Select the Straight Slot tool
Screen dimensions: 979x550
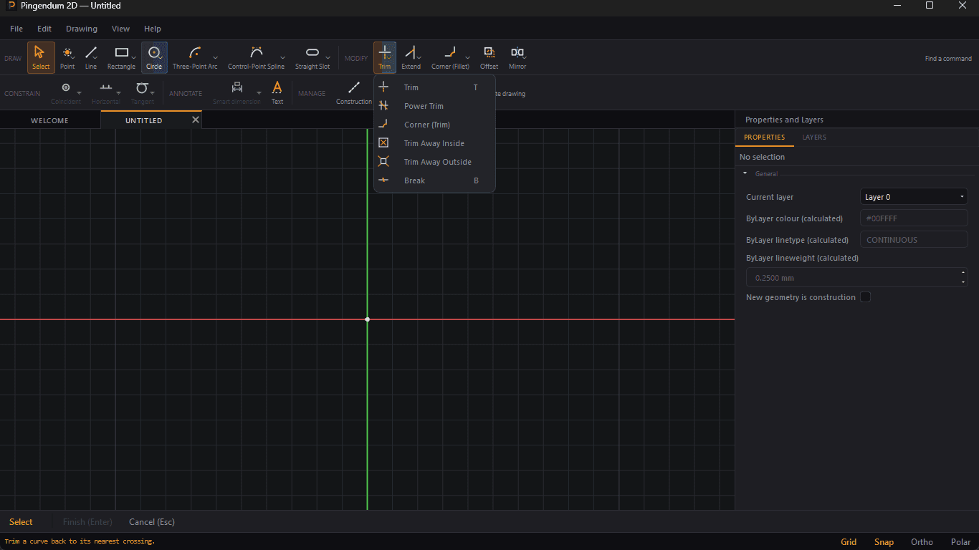[x=312, y=57]
